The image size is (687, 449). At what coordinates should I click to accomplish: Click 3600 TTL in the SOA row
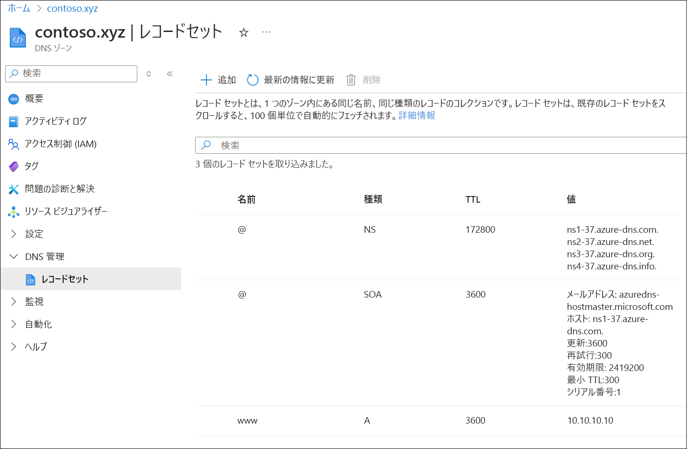coord(475,294)
